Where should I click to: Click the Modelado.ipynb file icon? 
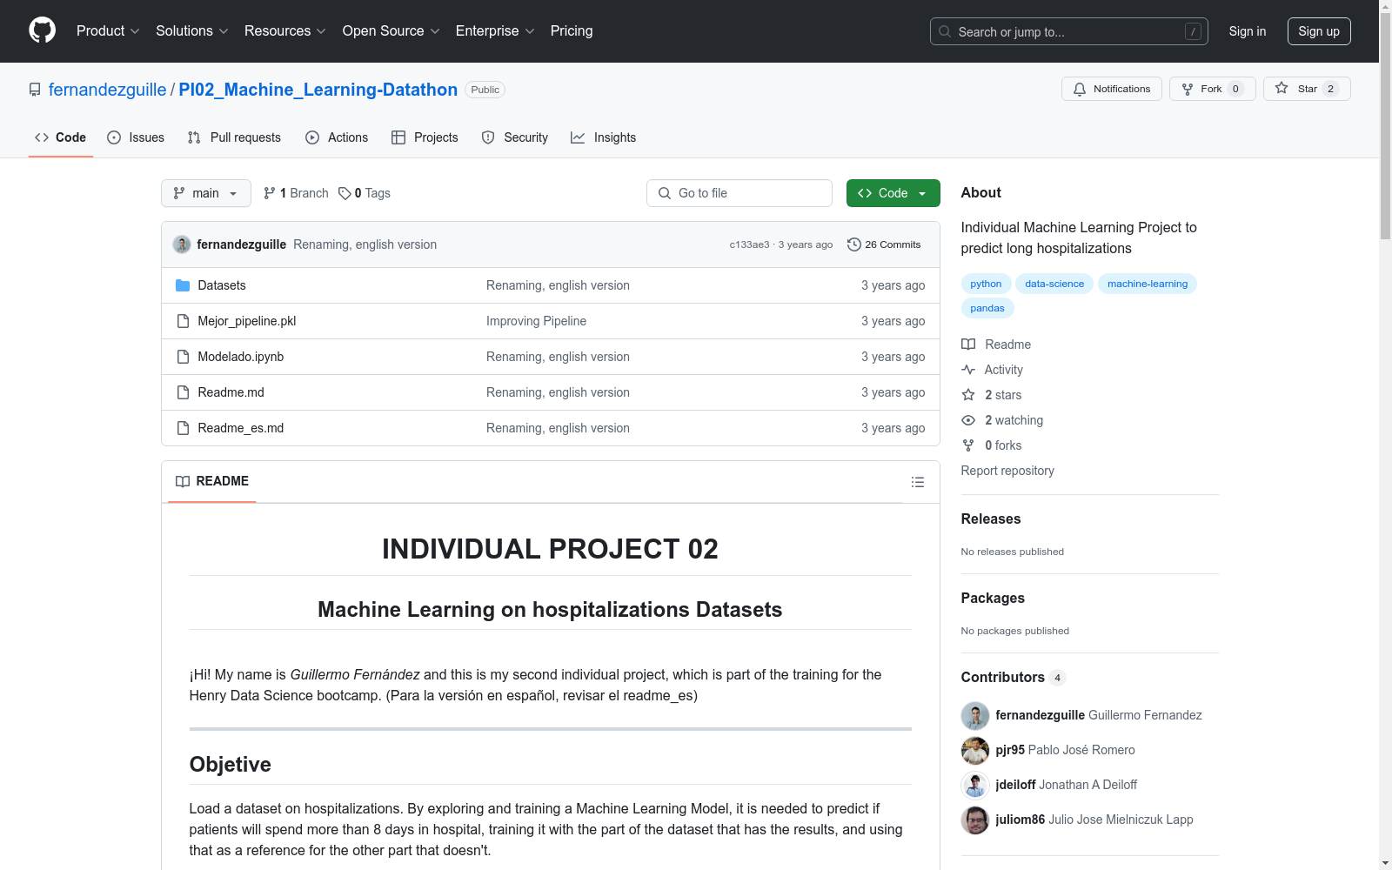click(183, 357)
